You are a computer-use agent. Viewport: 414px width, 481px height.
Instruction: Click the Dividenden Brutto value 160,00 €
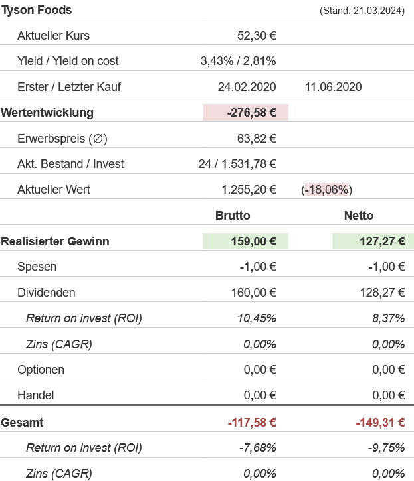(252, 293)
